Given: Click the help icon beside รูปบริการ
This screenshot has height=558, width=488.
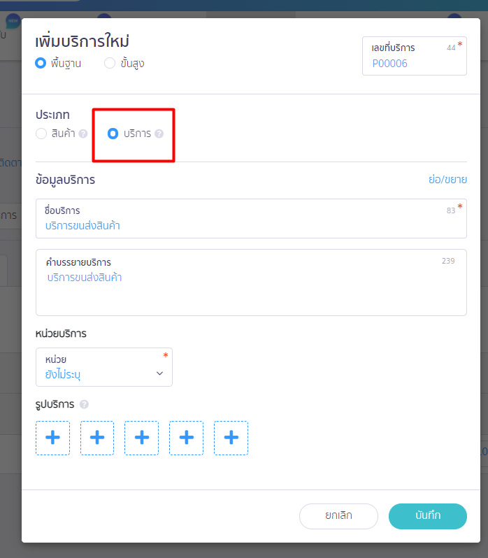Looking at the screenshot, I should pos(84,404).
